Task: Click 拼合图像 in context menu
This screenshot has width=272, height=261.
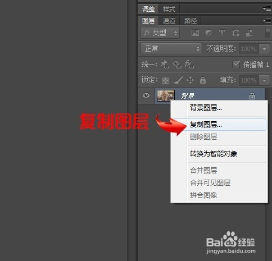Action: click(x=226, y=195)
